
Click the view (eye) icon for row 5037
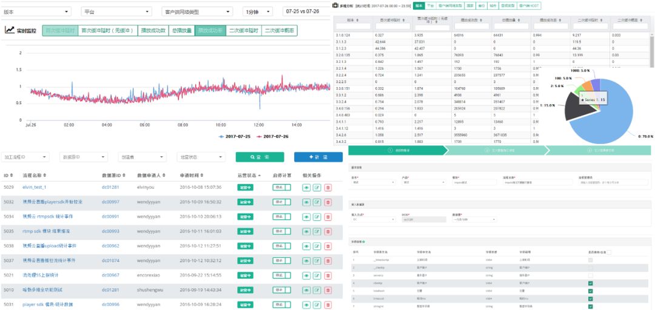pyautogui.click(x=306, y=260)
